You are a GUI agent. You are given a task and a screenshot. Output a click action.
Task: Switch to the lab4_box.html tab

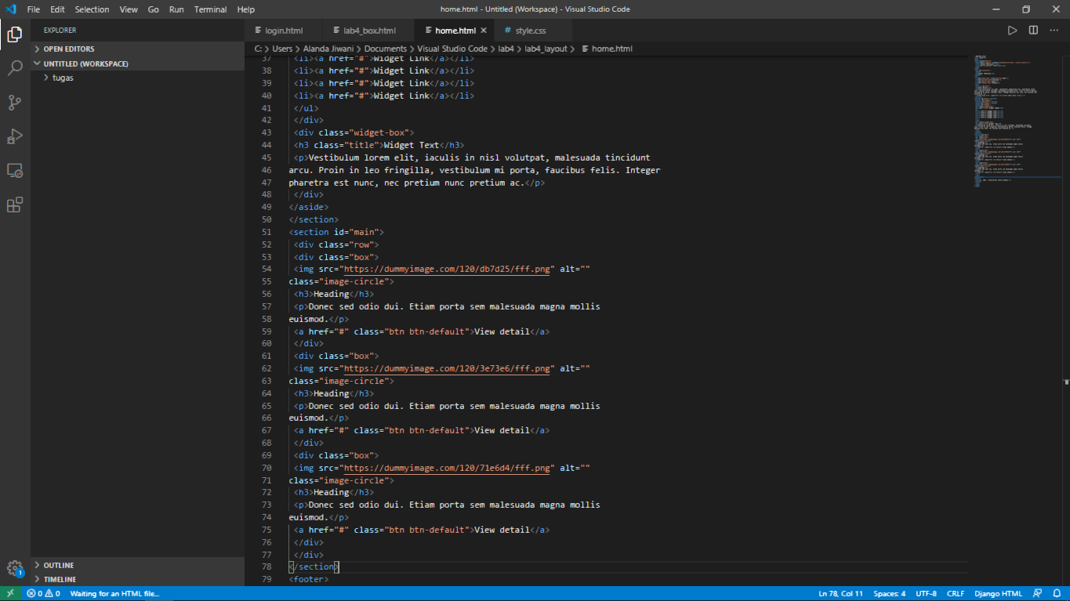[368, 31]
